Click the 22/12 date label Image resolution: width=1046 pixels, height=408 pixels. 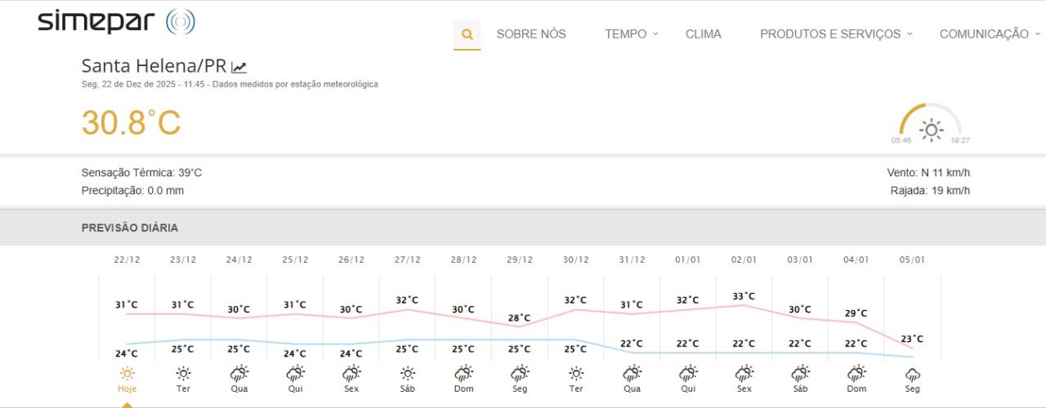[x=127, y=260]
